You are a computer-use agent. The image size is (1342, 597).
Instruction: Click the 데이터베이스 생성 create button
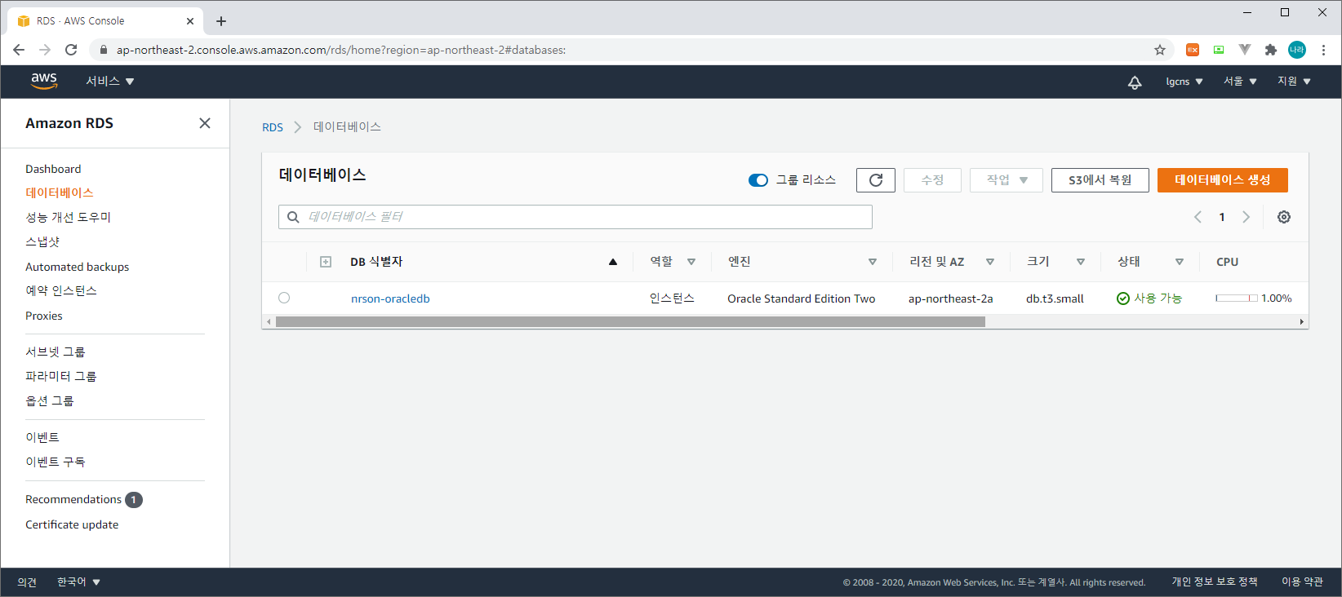pos(1223,180)
